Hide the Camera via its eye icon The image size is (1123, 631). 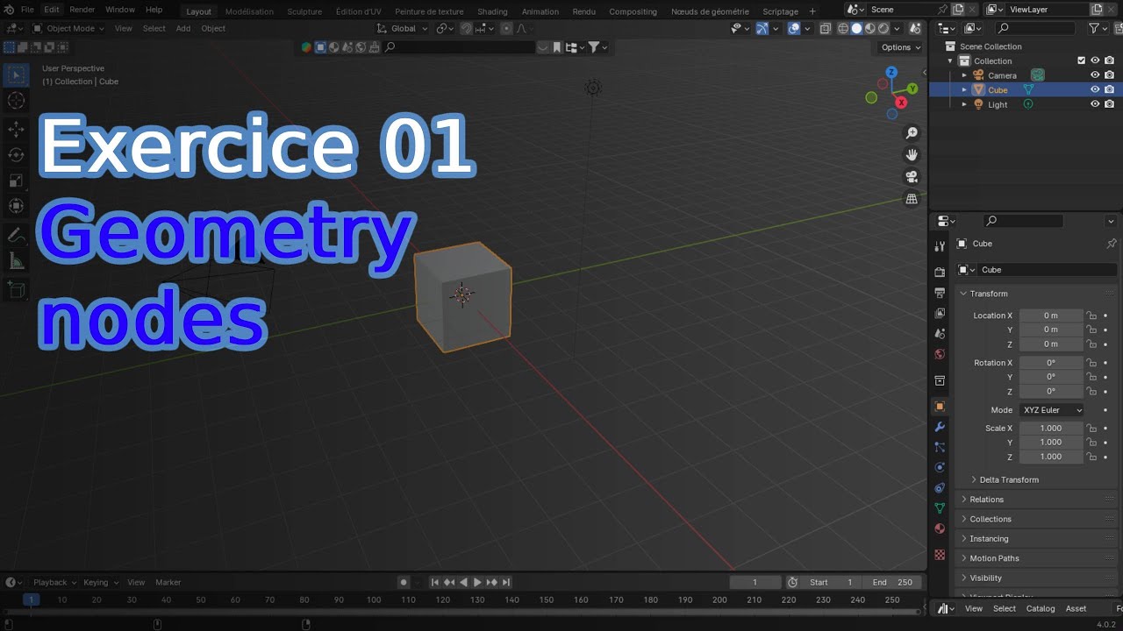[x=1095, y=75]
